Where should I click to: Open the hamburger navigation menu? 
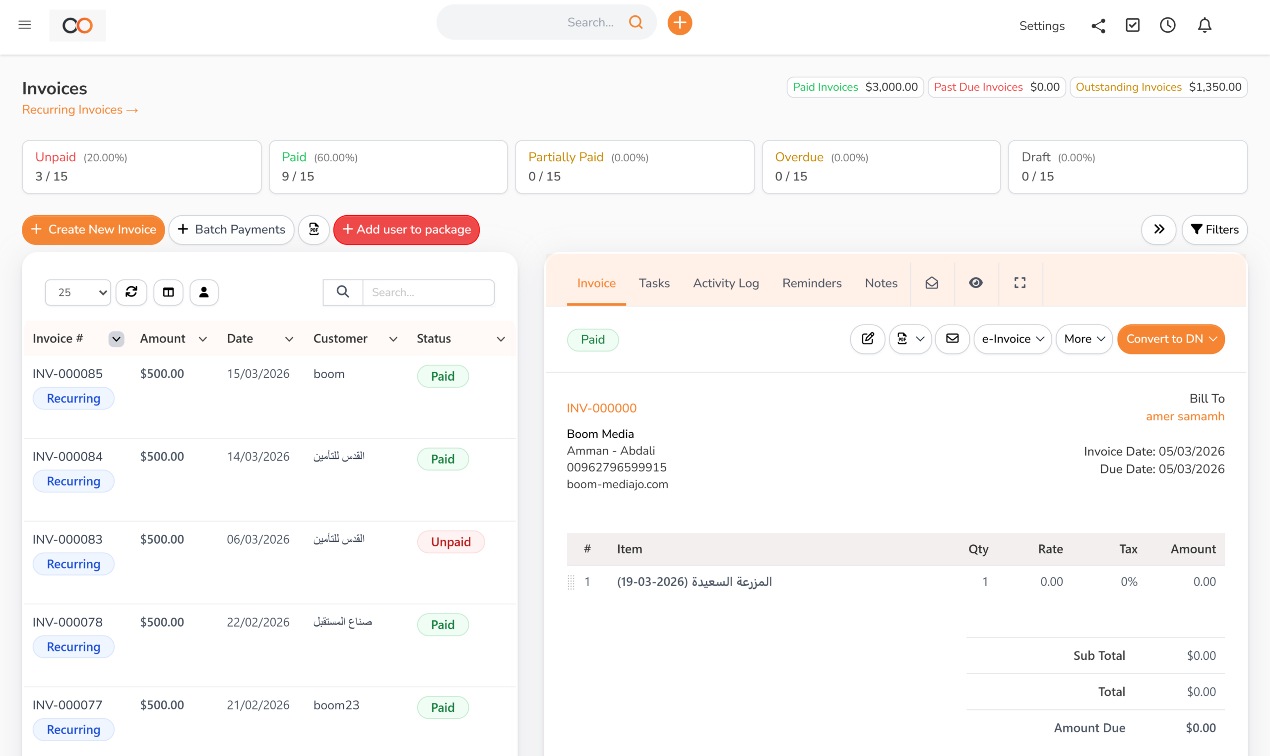[24, 25]
